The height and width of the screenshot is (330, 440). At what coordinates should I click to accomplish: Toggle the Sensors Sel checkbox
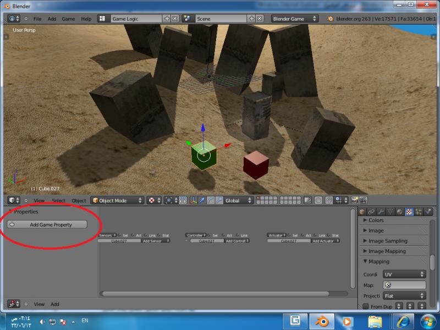click(x=119, y=235)
